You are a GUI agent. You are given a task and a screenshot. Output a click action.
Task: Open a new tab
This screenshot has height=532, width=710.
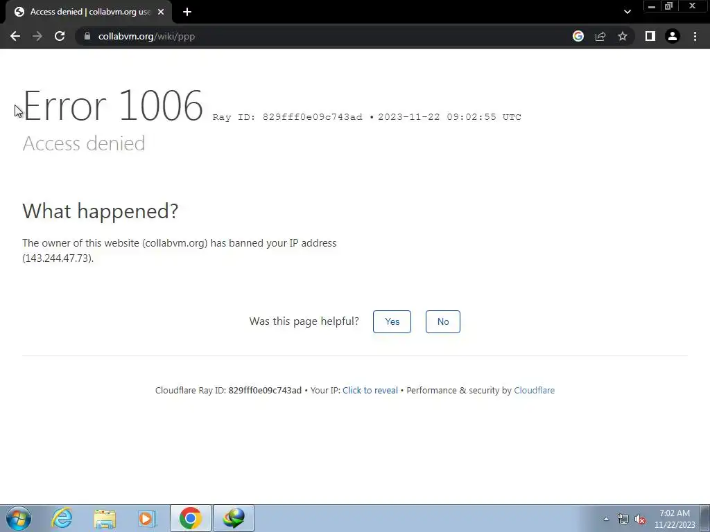point(187,12)
